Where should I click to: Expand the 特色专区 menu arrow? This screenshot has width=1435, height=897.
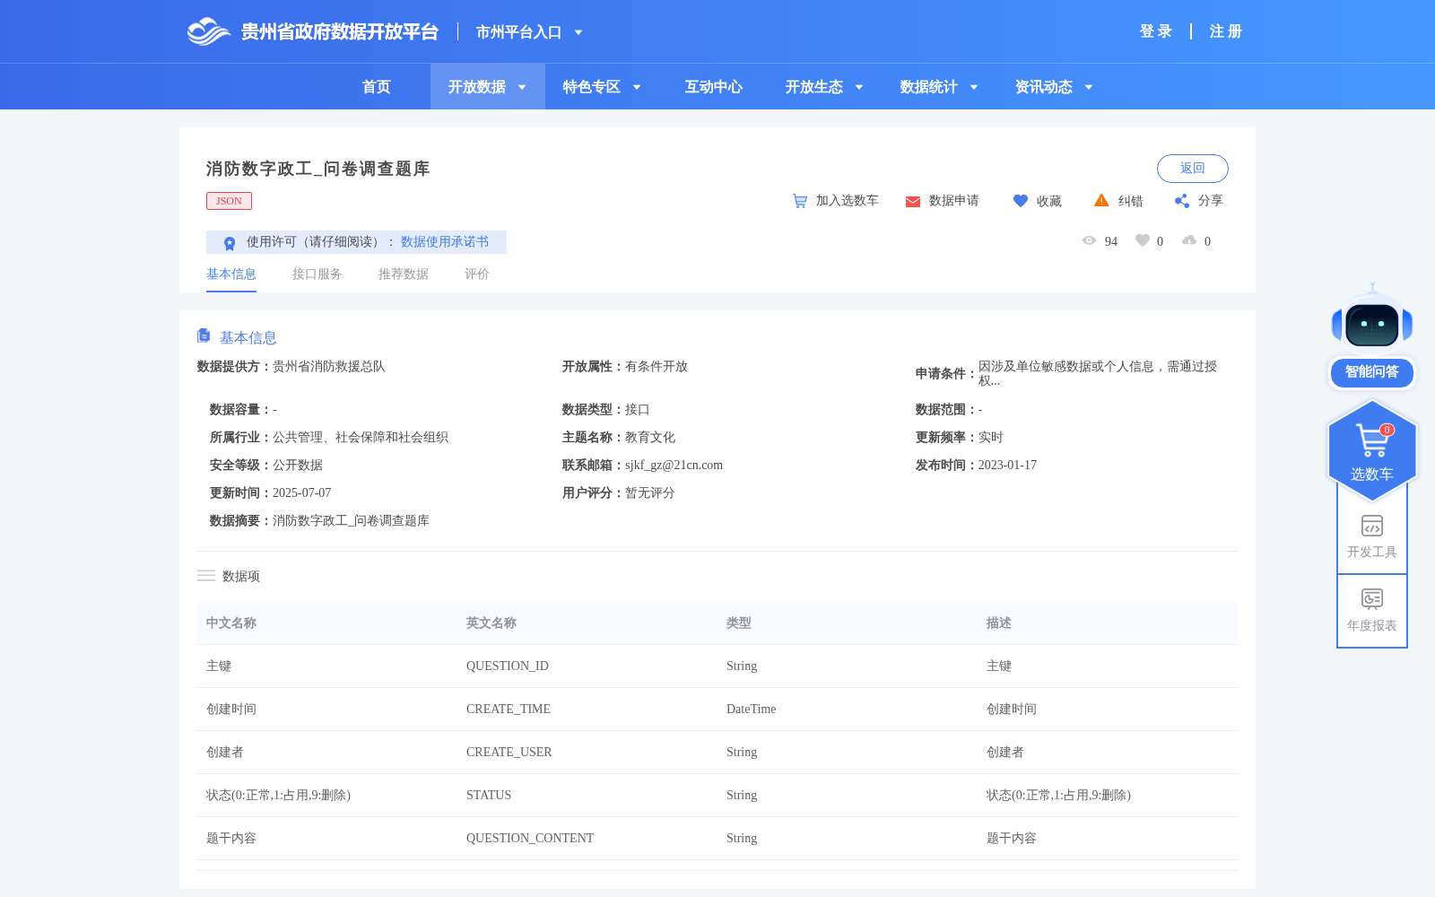pyautogui.click(x=637, y=88)
